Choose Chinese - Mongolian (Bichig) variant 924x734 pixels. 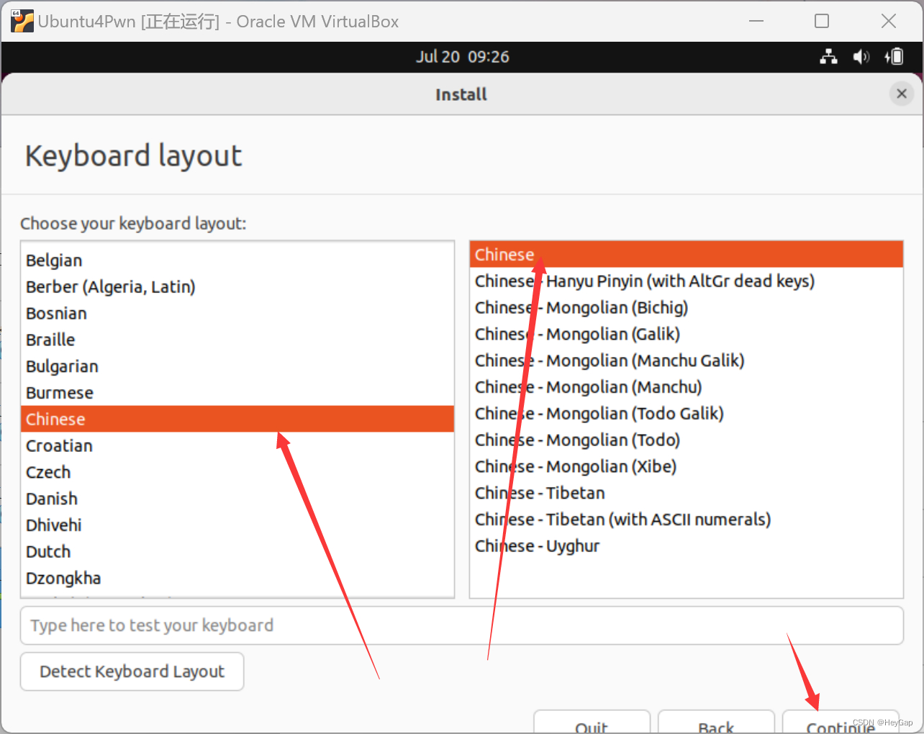point(581,307)
